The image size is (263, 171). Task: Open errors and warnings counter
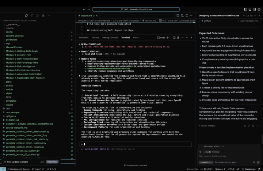(x=52, y=169)
